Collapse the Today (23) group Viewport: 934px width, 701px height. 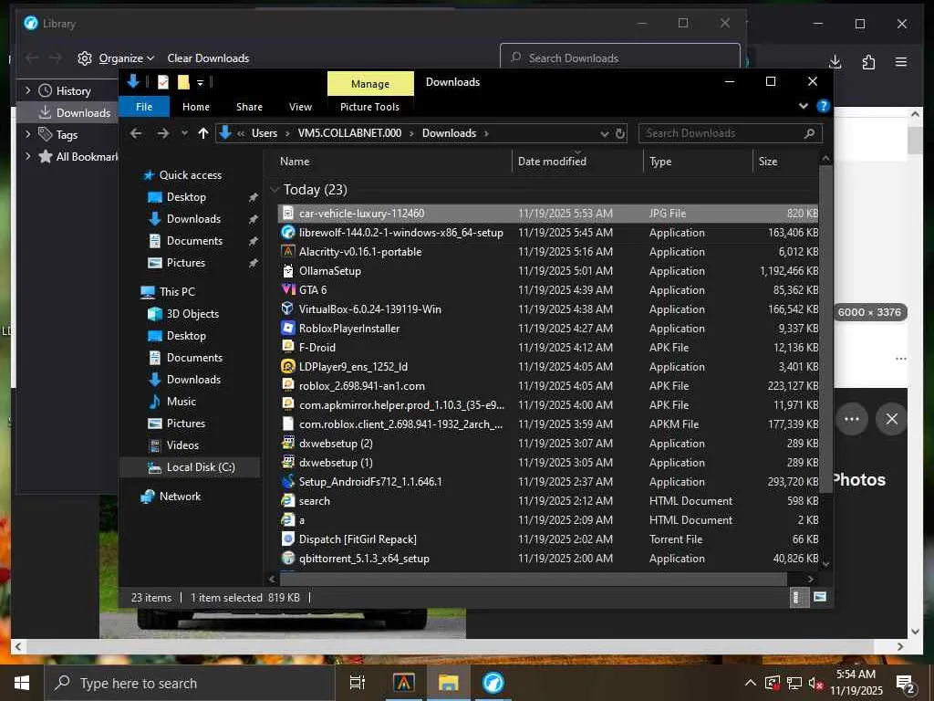pos(275,190)
